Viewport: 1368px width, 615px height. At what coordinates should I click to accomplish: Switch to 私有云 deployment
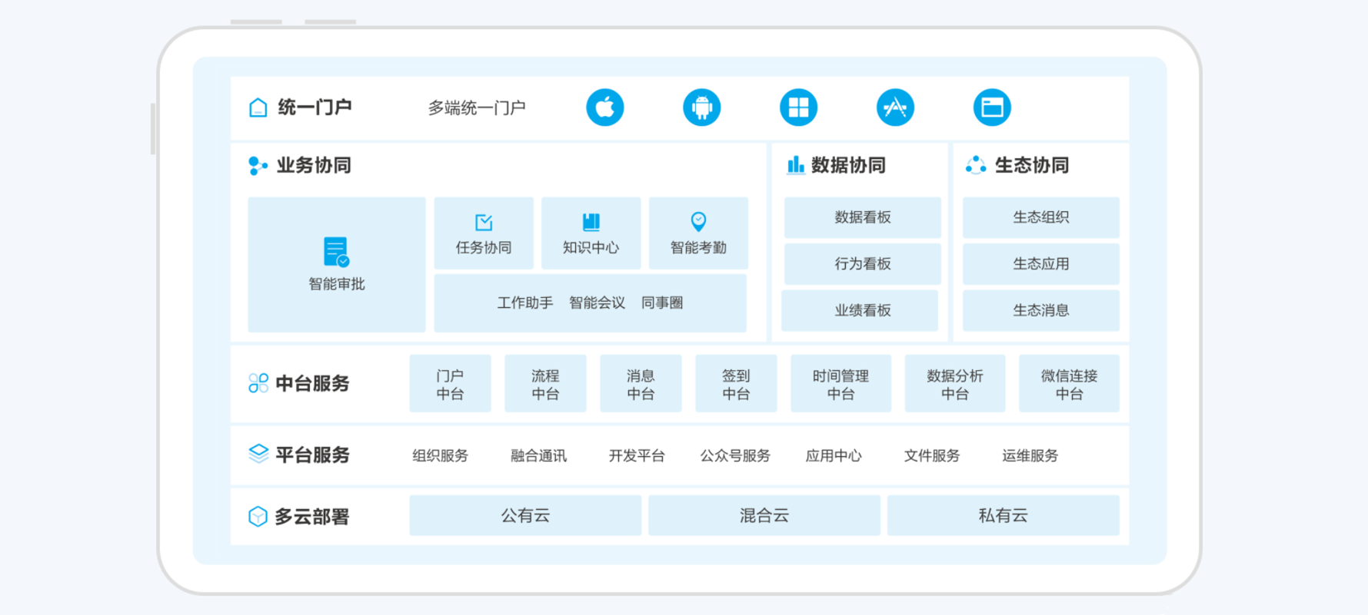pyautogui.click(x=1003, y=515)
